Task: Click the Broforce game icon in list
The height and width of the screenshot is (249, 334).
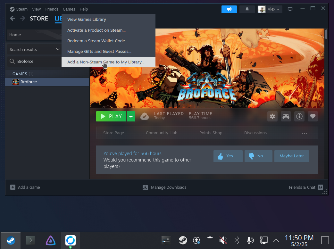Action: click(x=16, y=82)
